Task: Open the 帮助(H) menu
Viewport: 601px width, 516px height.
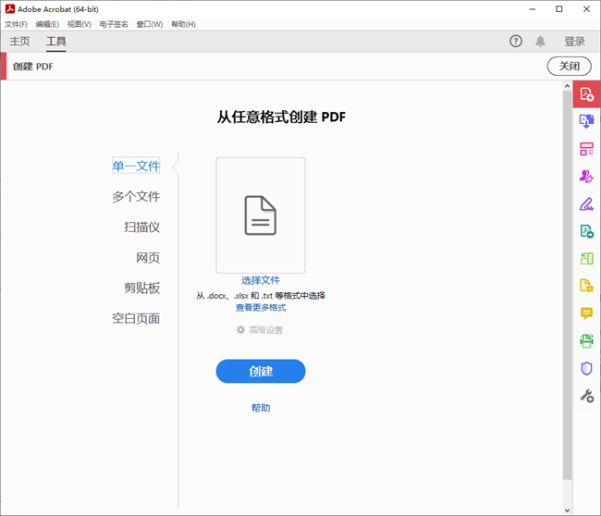Action: (183, 25)
